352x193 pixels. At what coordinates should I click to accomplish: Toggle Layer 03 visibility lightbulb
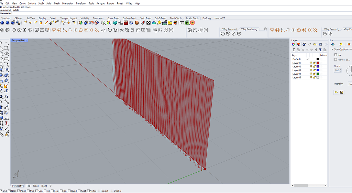(311, 70)
